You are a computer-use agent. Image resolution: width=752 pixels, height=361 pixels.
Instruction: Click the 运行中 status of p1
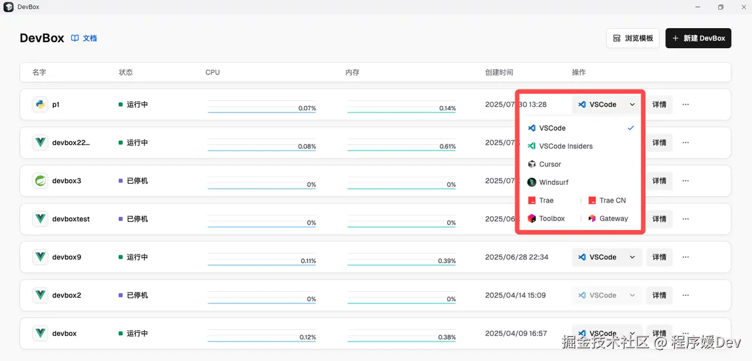(x=133, y=104)
